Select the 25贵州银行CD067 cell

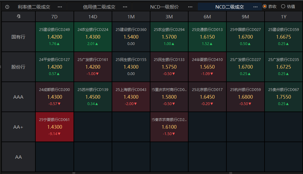point(283,97)
